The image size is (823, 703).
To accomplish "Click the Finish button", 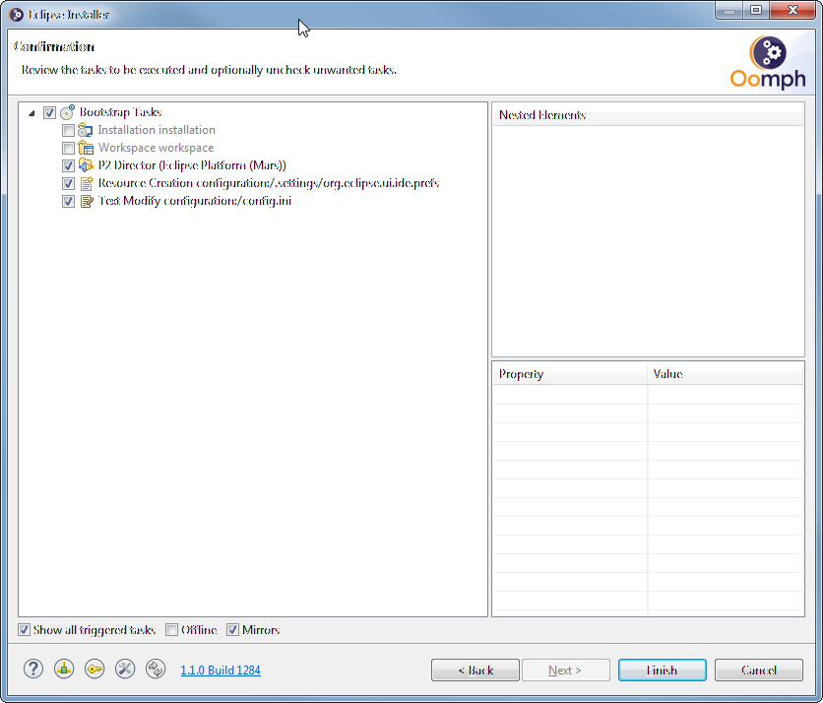I will click(x=663, y=670).
